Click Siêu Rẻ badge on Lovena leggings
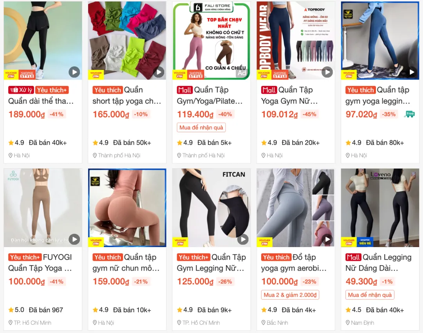The height and width of the screenshot is (333, 423). tap(365, 242)
